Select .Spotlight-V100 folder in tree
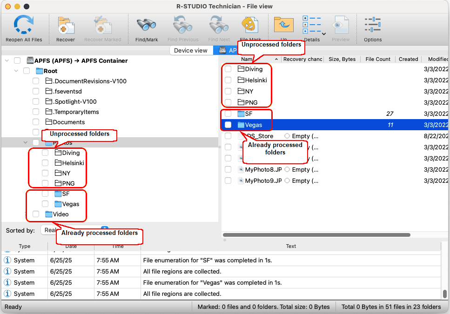Screen dimensions: 450x314 [75, 101]
